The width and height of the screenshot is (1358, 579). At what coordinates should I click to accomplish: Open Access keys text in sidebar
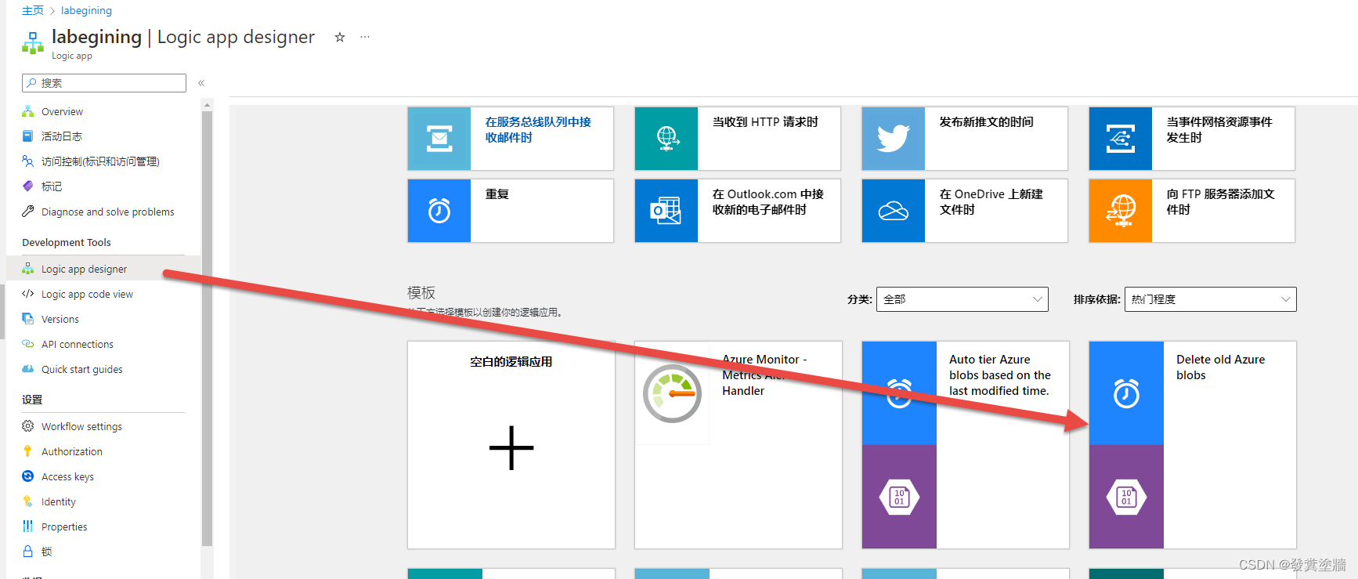click(67, 476)
